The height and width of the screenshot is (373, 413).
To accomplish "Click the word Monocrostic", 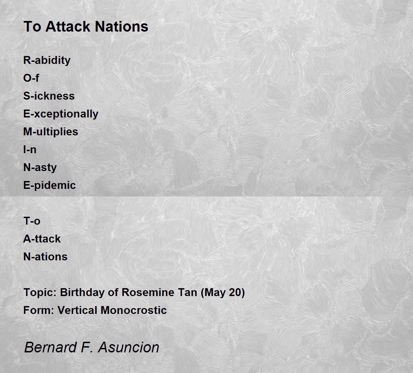I will (134, 310).
